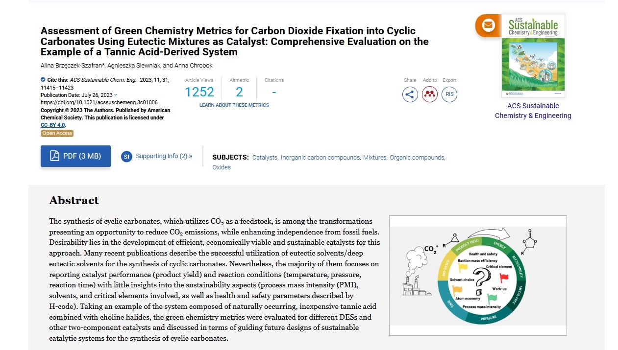The image size is (618, 350).
Task: Open the Mixtures subject link
Action: coord(375,158)
